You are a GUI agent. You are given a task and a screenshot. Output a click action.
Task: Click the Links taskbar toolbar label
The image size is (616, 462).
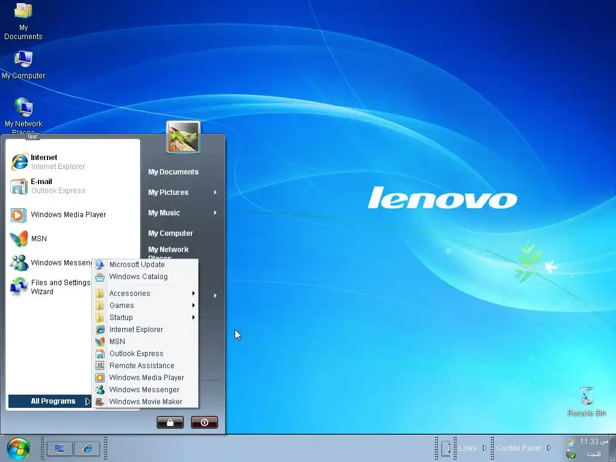467,448
